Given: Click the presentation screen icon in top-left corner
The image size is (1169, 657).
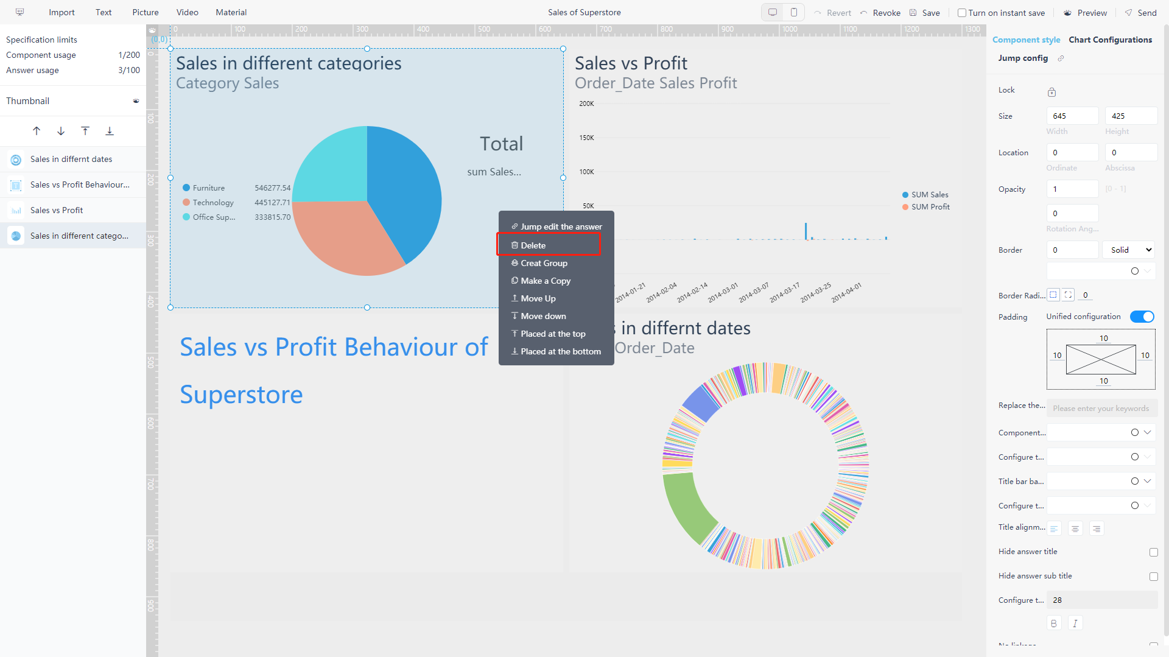Looking at the screenshot, I should [19, 12].
